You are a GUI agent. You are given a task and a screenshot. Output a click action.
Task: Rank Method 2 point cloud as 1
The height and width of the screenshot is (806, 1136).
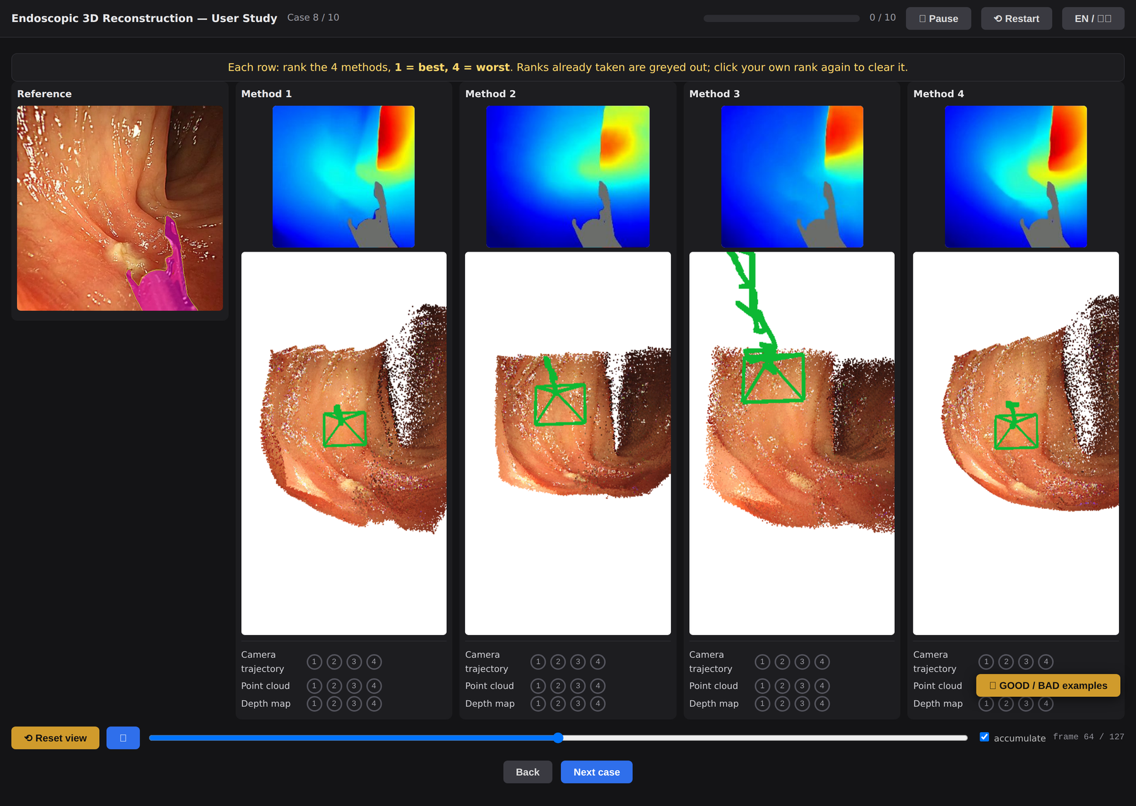pyautogui.click(x=538, y=686)
